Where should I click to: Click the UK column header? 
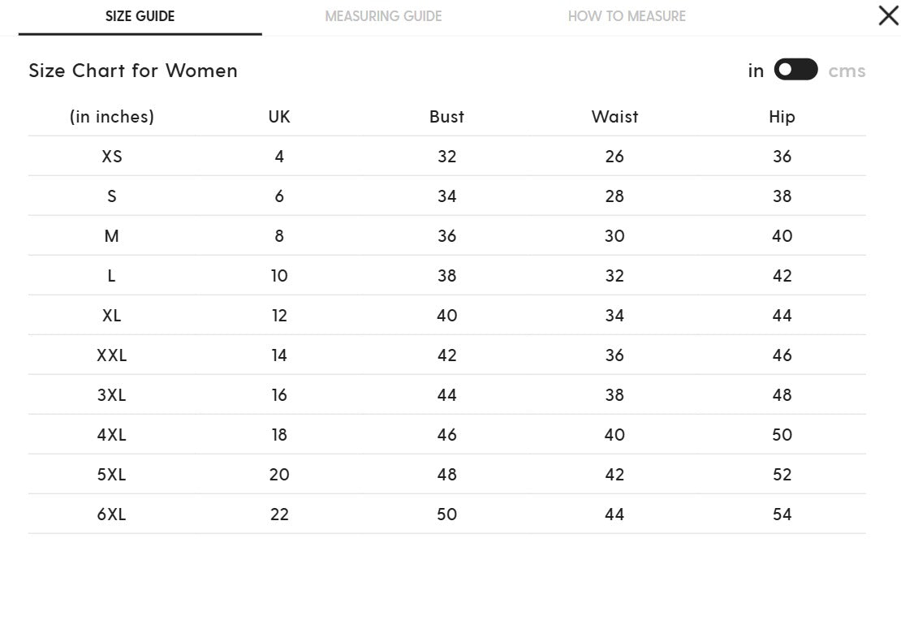pos(279,117)
